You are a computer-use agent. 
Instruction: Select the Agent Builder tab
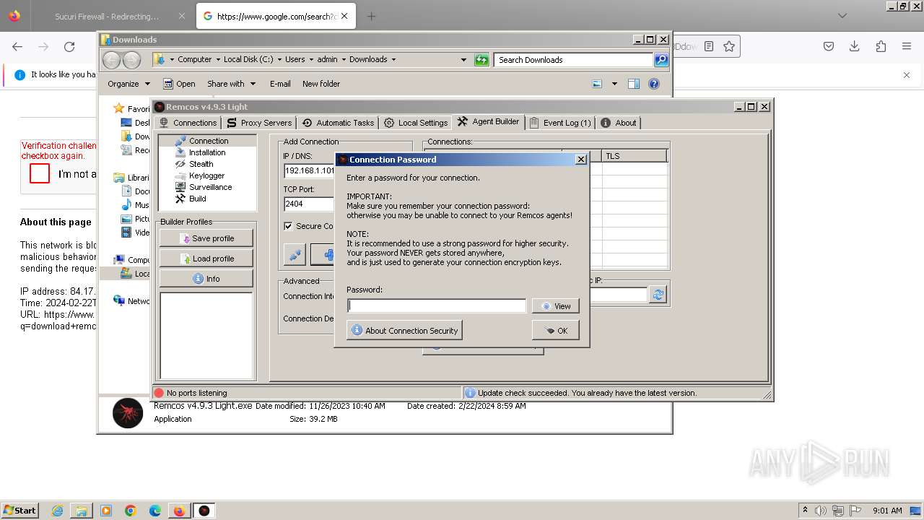point(488,121)
